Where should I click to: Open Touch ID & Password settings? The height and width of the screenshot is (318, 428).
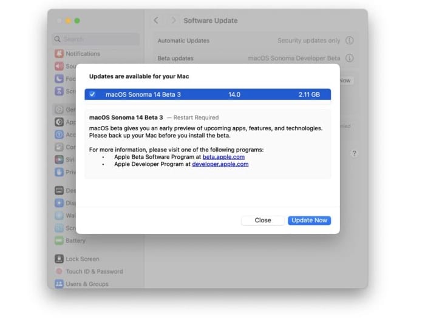pyautogui.click(x=94, y=271)
